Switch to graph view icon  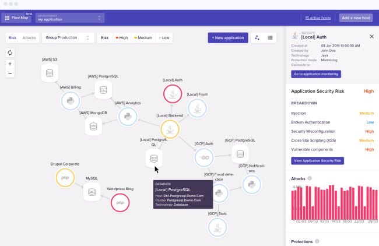click(257, 38)
